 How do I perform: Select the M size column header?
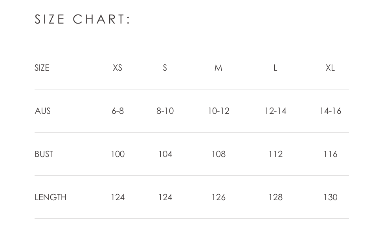[218, 68]
